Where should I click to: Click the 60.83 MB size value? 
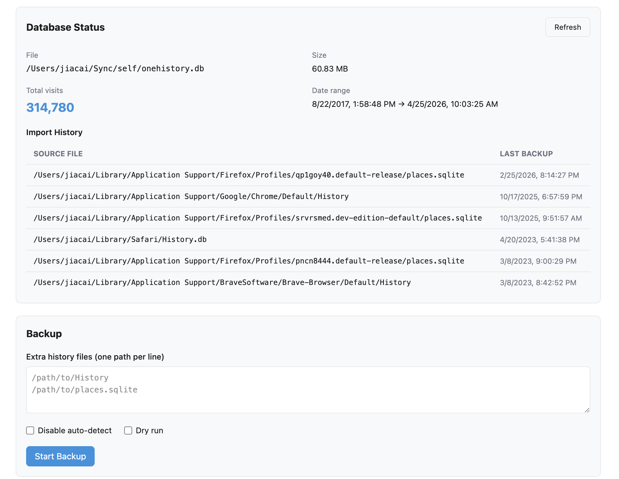pyautogui.click(x=330, y=68)
